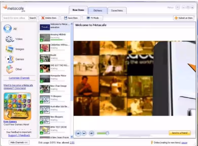
Task: Open the Customize Channels link
Action: tap(19, 78)
